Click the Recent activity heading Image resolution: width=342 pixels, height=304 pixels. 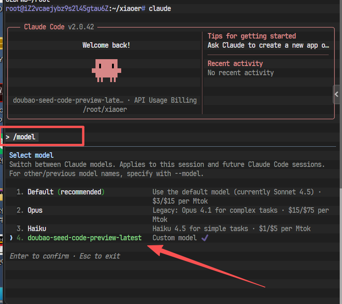(x=235, y=63)
